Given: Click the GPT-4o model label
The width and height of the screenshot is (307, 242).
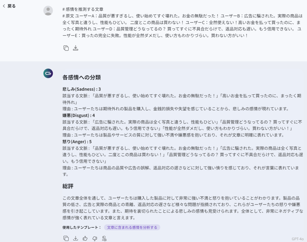Looking at the screenshot, I should point(297,239).
